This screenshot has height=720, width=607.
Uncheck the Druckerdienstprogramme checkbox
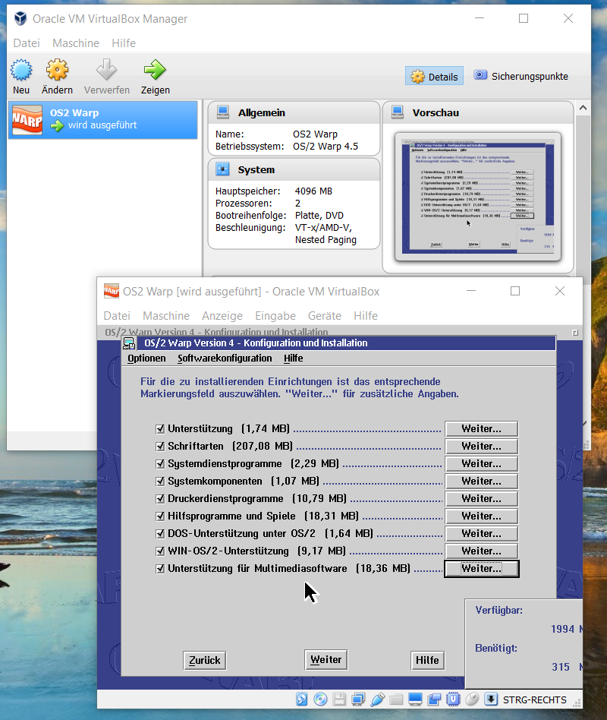(160, 499)
